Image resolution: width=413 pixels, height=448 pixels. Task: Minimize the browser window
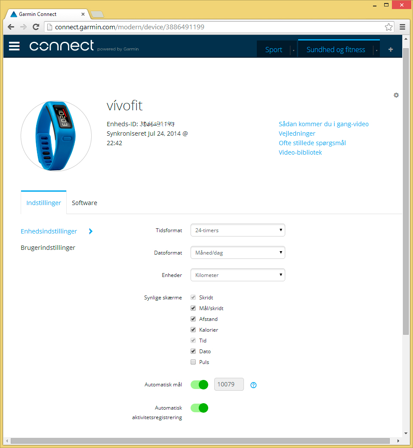point(375,6)
